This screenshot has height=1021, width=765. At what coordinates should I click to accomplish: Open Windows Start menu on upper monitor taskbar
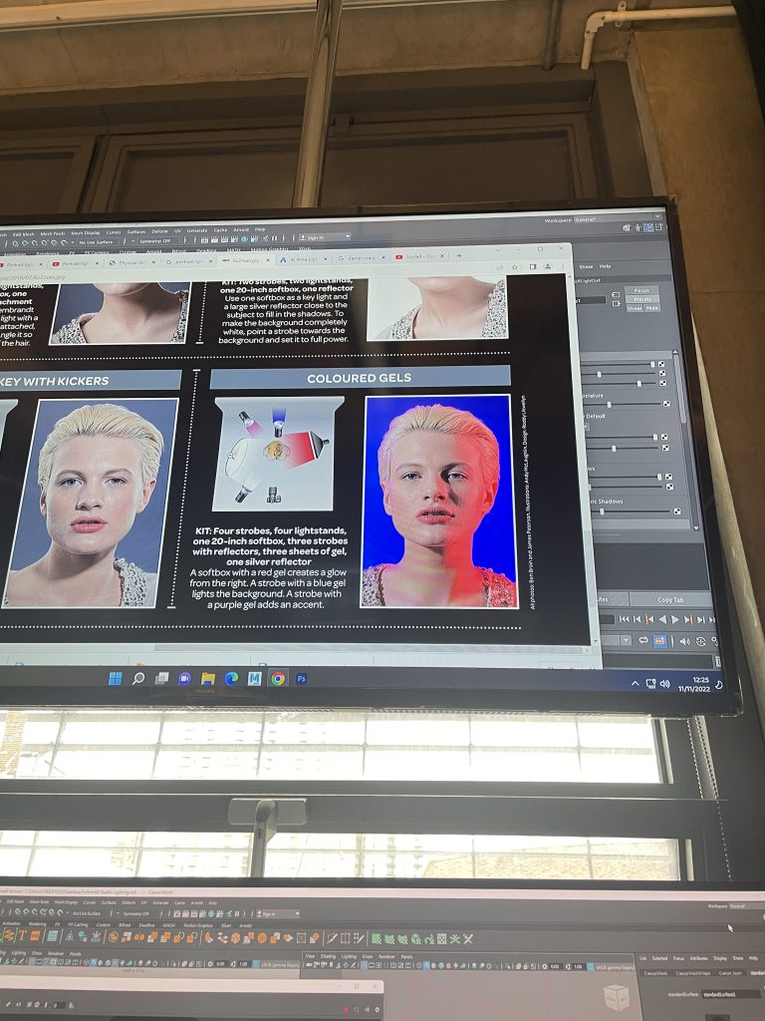[116, 678]
